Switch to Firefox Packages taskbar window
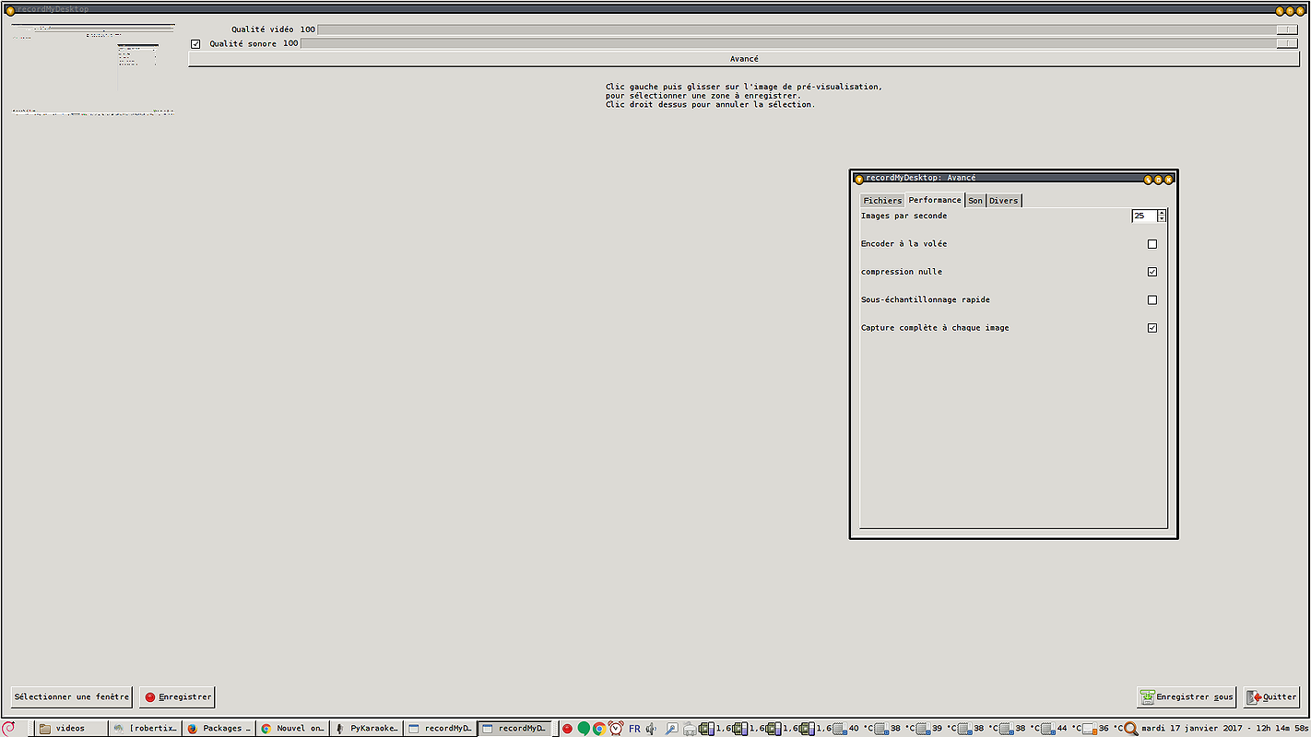1311x737 pixels. [218, 729]
